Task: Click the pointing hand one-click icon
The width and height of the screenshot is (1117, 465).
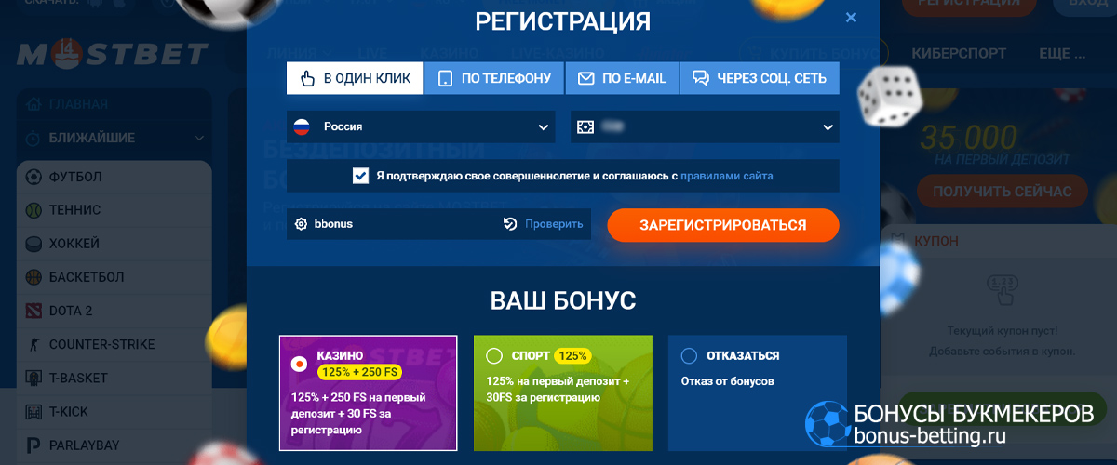Action: point(307,78)
